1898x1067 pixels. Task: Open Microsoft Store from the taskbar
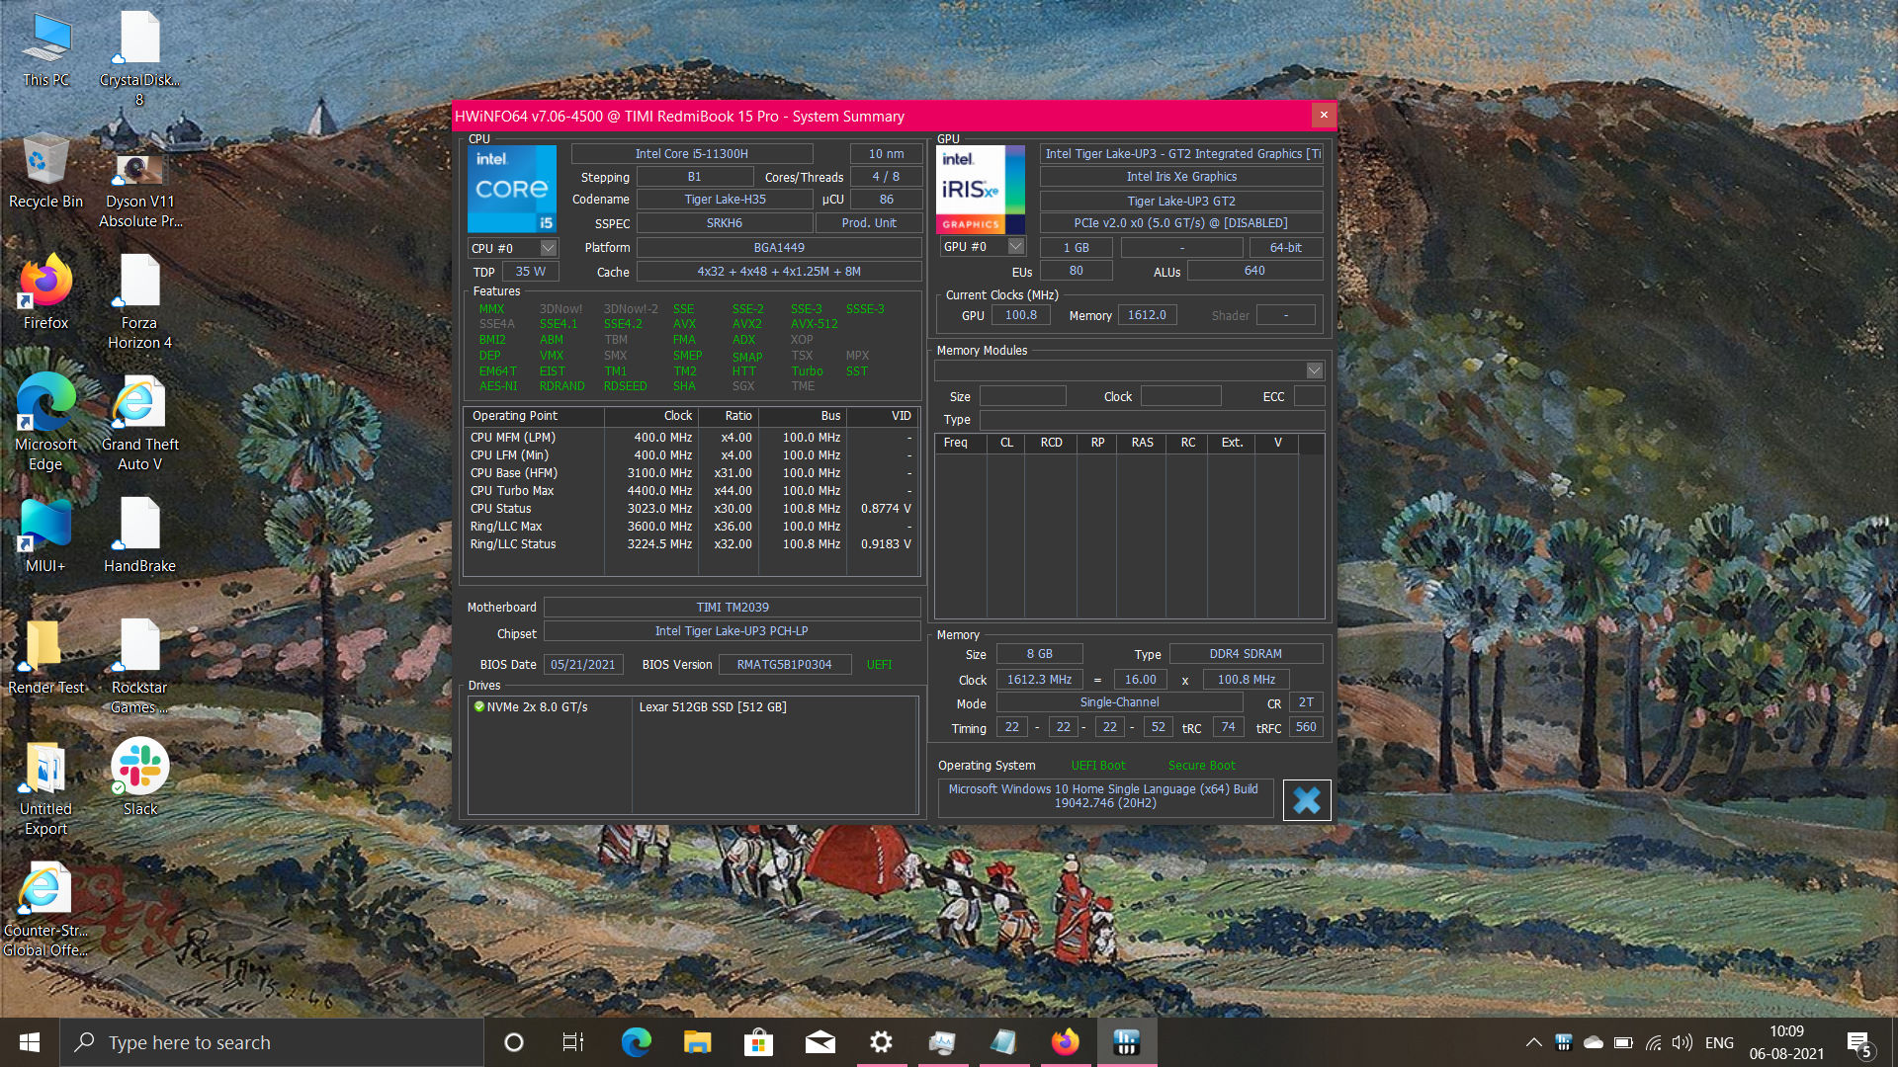pyautogui.click(x=758, y=1042)
